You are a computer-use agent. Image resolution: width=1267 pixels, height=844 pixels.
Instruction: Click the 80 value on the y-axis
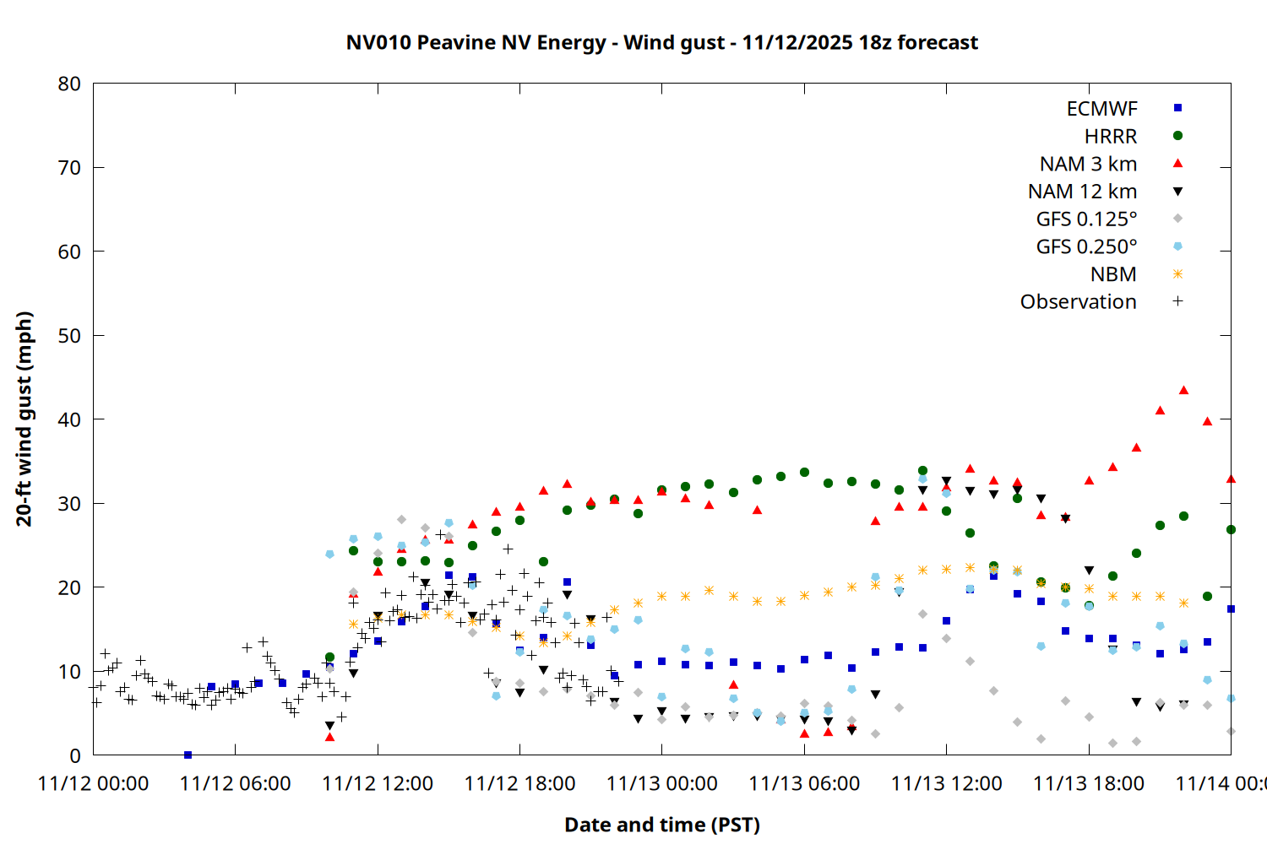pyautogui.click(x=69, y=84)
